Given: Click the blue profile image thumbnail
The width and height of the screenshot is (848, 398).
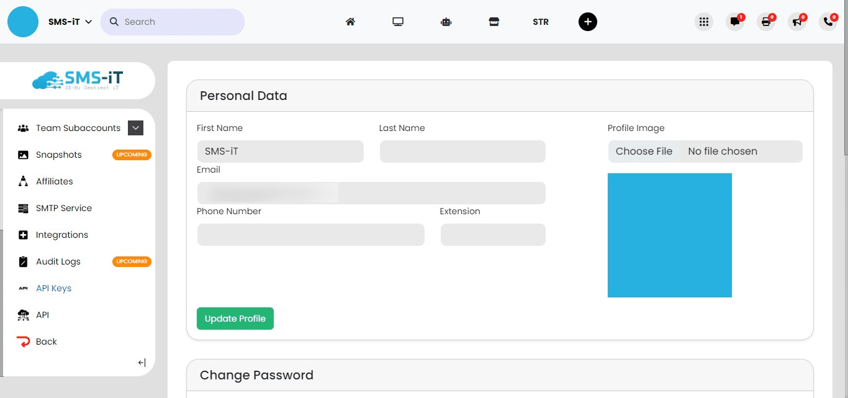Looking at the screenshot, I should pyautogui.click(x=669, y=235).
